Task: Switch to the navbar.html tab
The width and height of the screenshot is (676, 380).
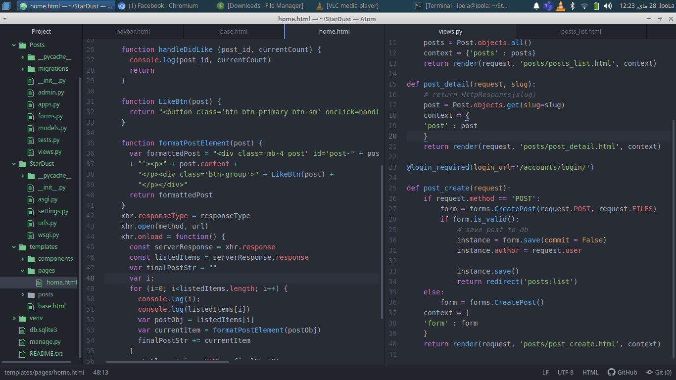Action: click(133, 31)
